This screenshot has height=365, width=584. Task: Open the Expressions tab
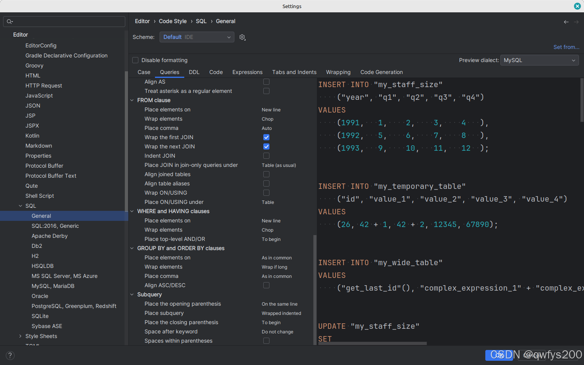pyautogui.click(x=247, y=72)
